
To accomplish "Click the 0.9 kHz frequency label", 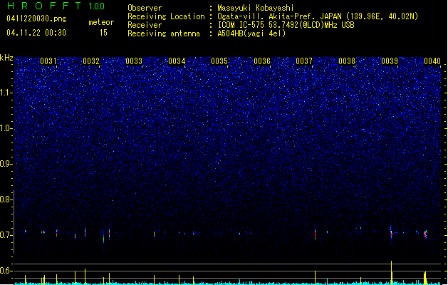I will [x=6, y=164].
